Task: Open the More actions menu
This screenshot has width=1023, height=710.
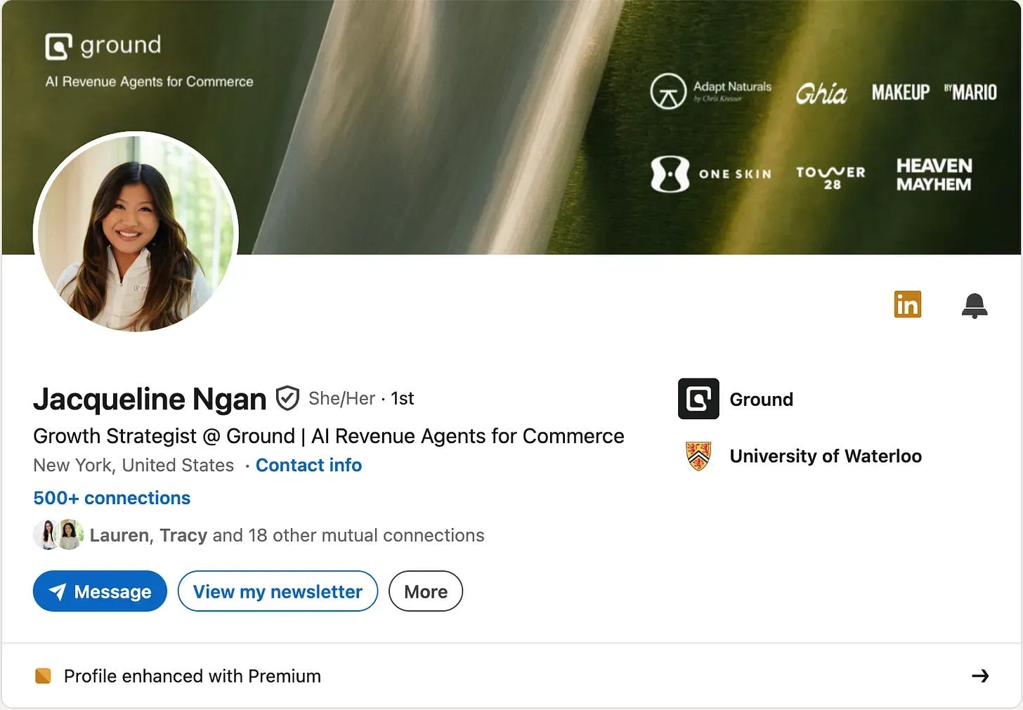Action: click(426, 591)
